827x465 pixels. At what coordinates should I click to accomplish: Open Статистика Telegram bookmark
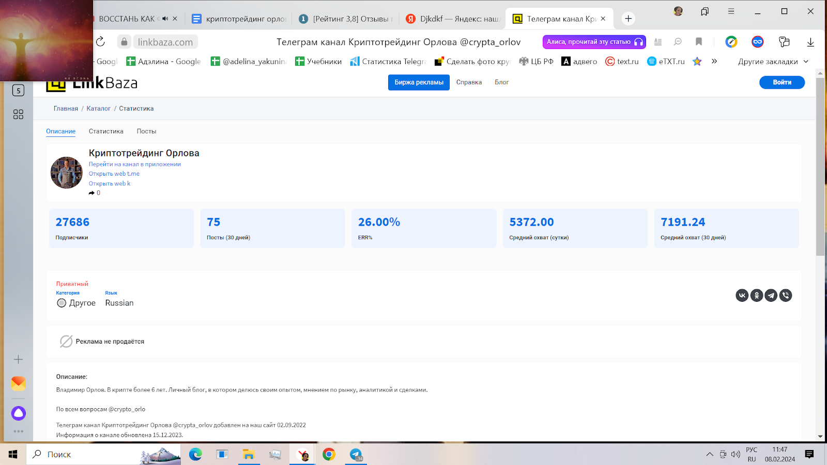click(x=388, y=61)
